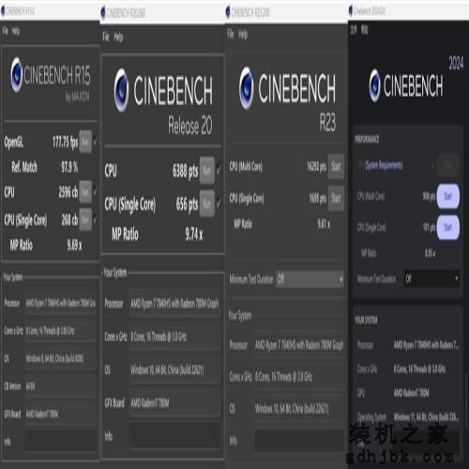Open Minimum Test Duration dropdown in R23

310,279
